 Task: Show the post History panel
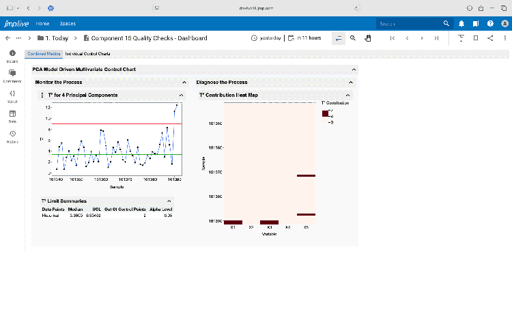(12, 135)
